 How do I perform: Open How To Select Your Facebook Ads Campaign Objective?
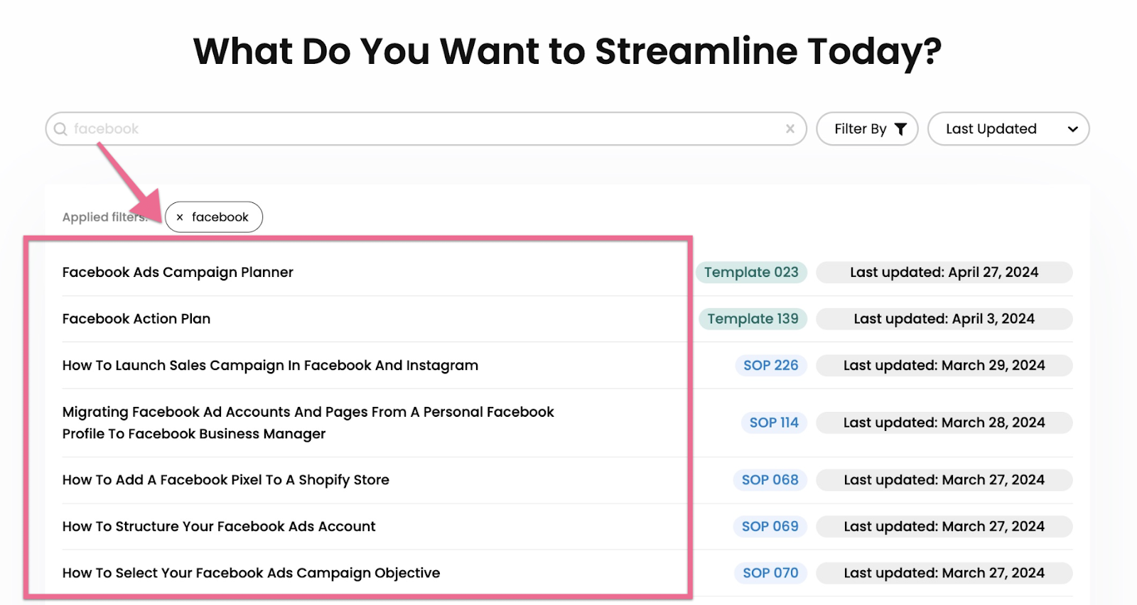(x=251, y=573)
